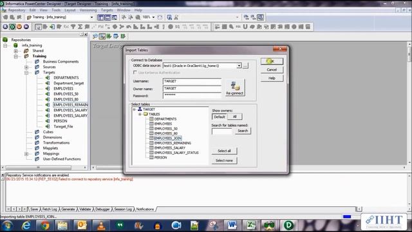
Task: Expand the Shared folder node
Action: pos(15,51)
